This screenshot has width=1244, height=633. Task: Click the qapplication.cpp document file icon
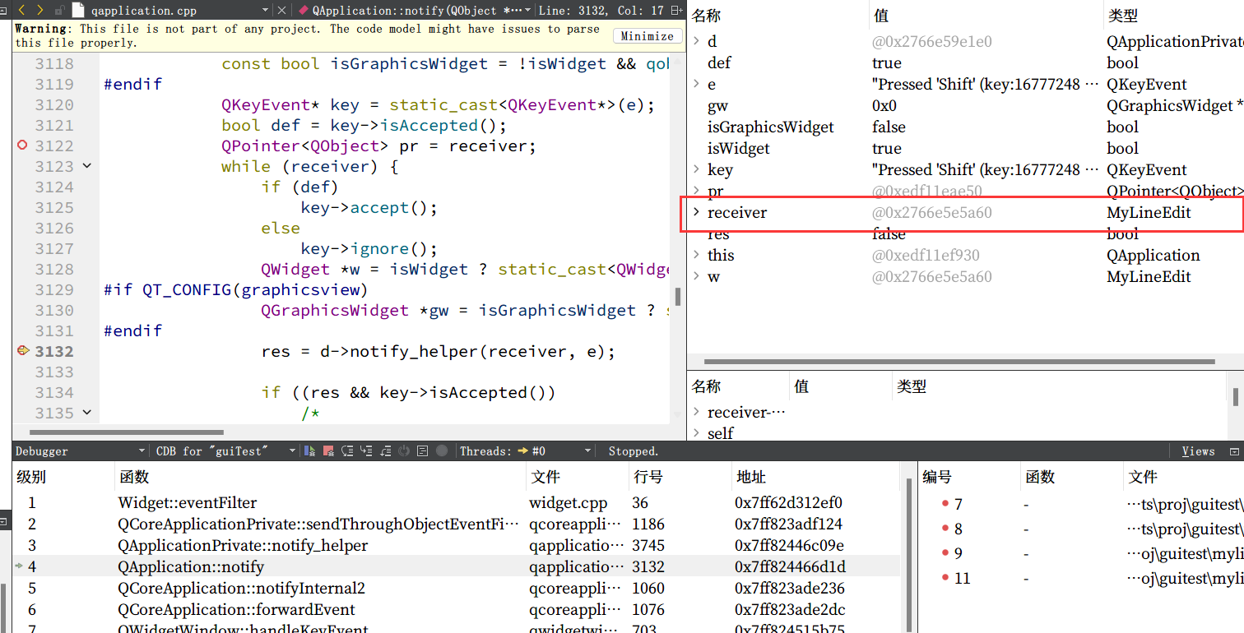click(78, 11)
